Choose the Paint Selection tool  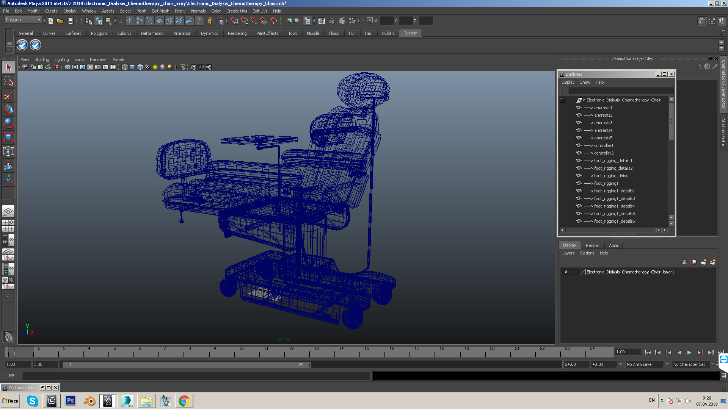tap(8, 95)
